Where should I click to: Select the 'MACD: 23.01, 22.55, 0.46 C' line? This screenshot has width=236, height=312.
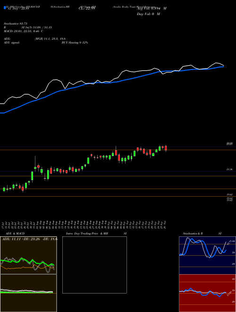click(24, 31)
